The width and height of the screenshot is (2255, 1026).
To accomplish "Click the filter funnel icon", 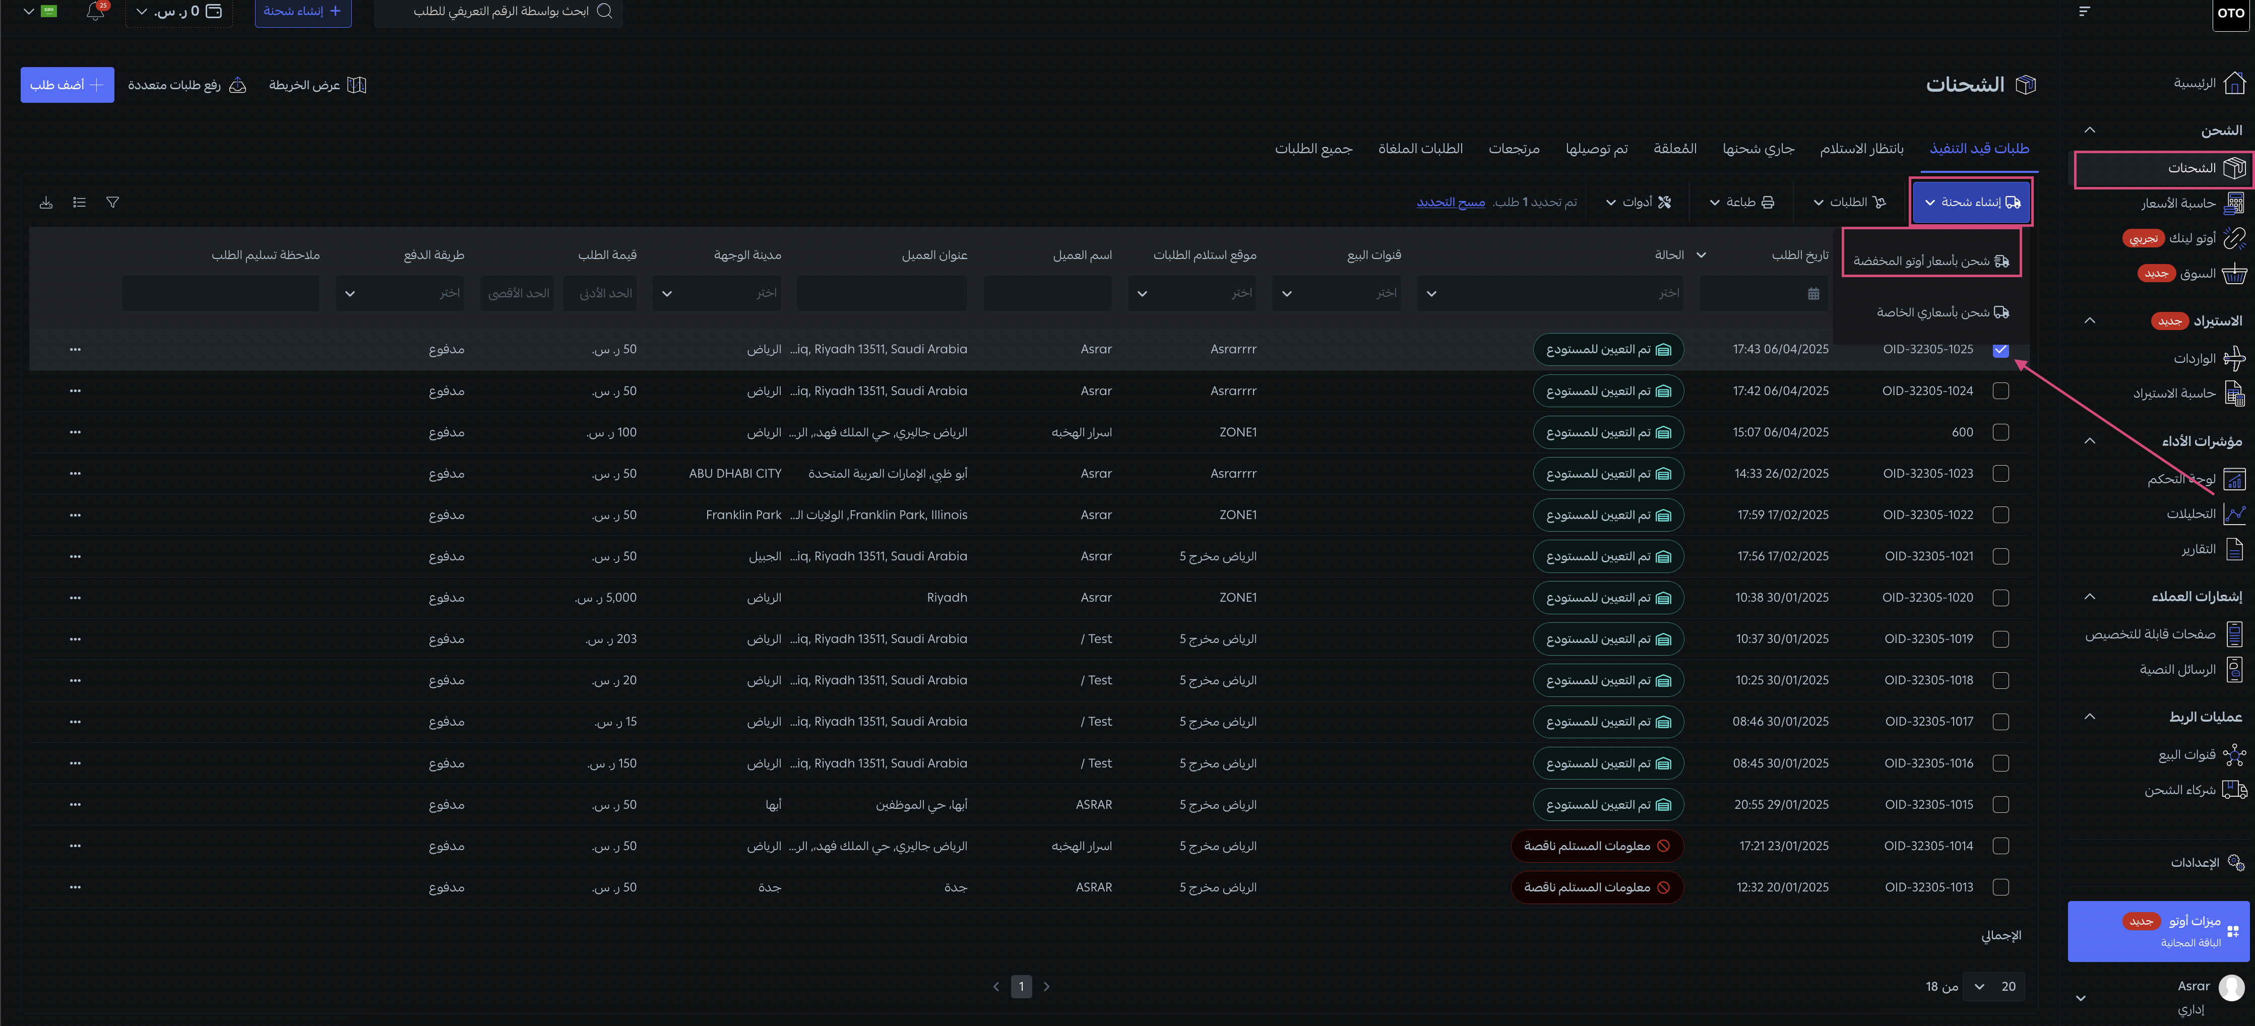I will point(113,202).
